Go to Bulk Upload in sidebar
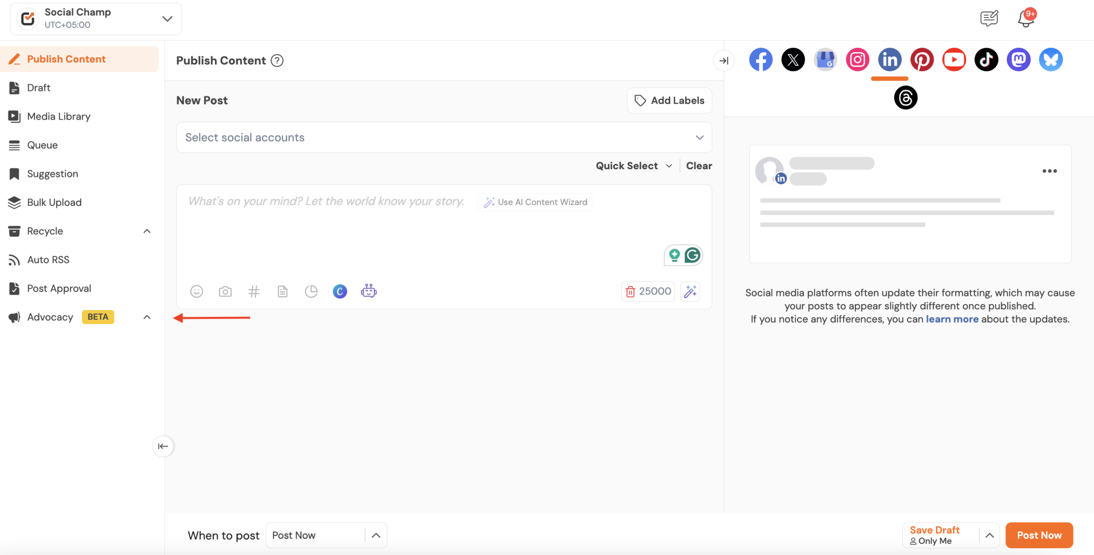The width and height of the screenshot is (1094, 555). point(54,203)
